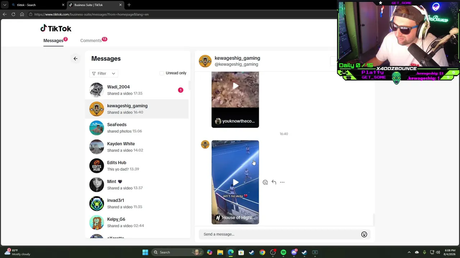460x258 pixels.
Task: Click Edits Hub profile picture
Action: pyautogui.click(x=96, y=166)
